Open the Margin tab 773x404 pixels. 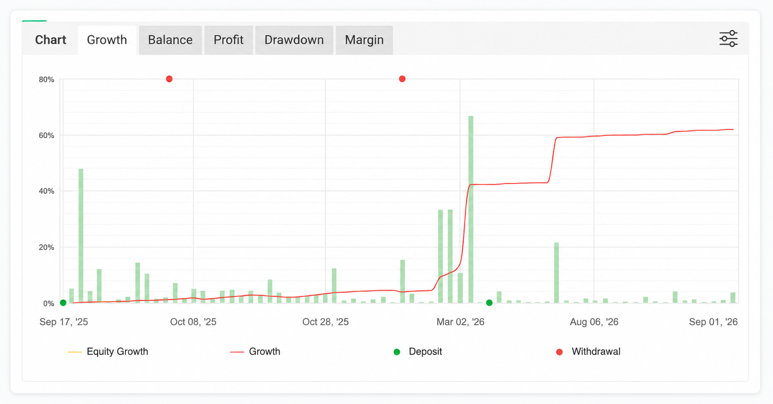(x=364, y=40)
